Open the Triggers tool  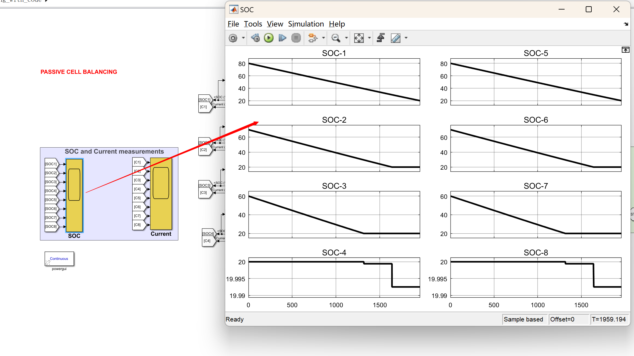tap(381, 38)
